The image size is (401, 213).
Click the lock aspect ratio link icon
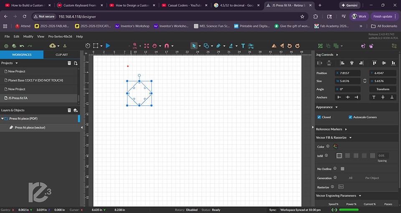coord(365,81)
